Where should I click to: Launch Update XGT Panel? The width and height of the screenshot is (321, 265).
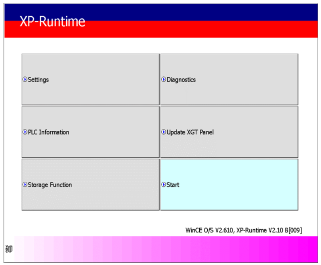click(229, 131)
